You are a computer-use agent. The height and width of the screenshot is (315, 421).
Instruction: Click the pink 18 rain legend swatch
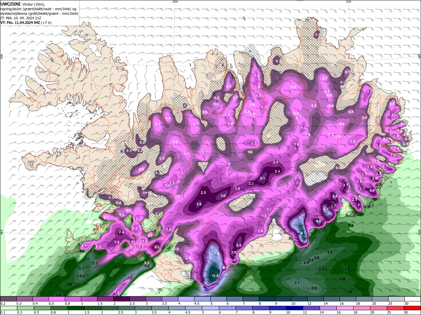click(x=362, y=308)
